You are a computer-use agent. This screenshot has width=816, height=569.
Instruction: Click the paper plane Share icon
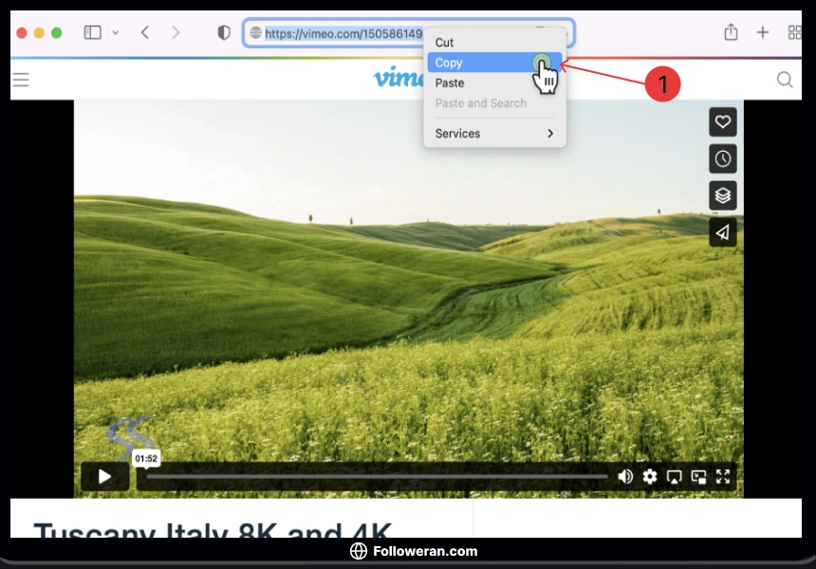(723, 232)
